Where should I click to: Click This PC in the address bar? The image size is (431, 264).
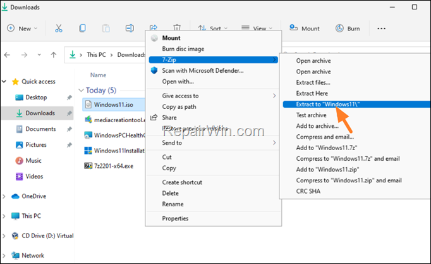(x=96, y=55)
